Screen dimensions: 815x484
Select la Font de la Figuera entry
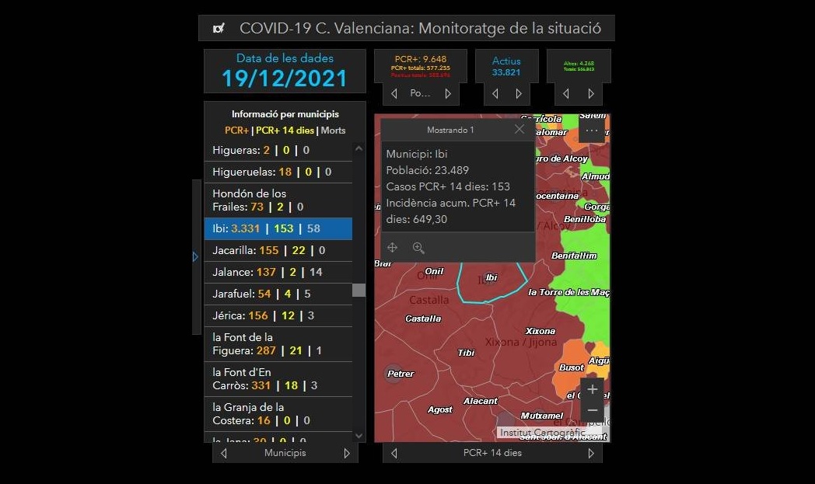tap(278, 344)
